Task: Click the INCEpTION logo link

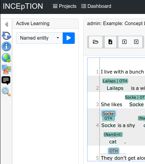Action: (23, 6)
